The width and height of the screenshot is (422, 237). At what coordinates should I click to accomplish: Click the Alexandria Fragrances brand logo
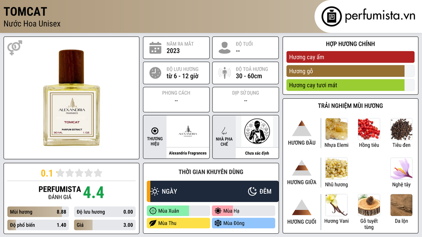pyautogui.click(x=188, y=131)
